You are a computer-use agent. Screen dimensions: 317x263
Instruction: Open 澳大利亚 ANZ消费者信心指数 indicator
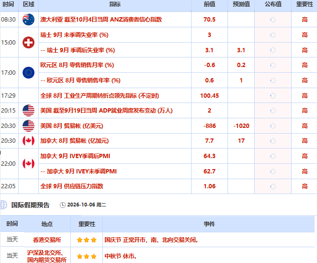pos(101,20)
